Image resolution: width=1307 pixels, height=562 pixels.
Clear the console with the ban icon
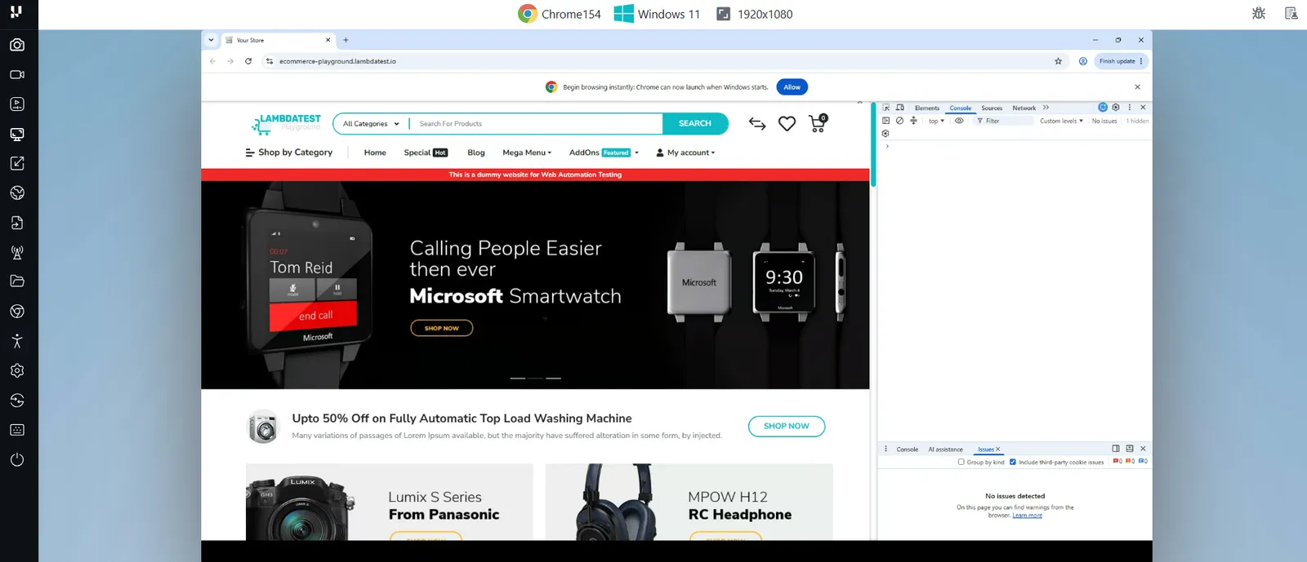899,121
